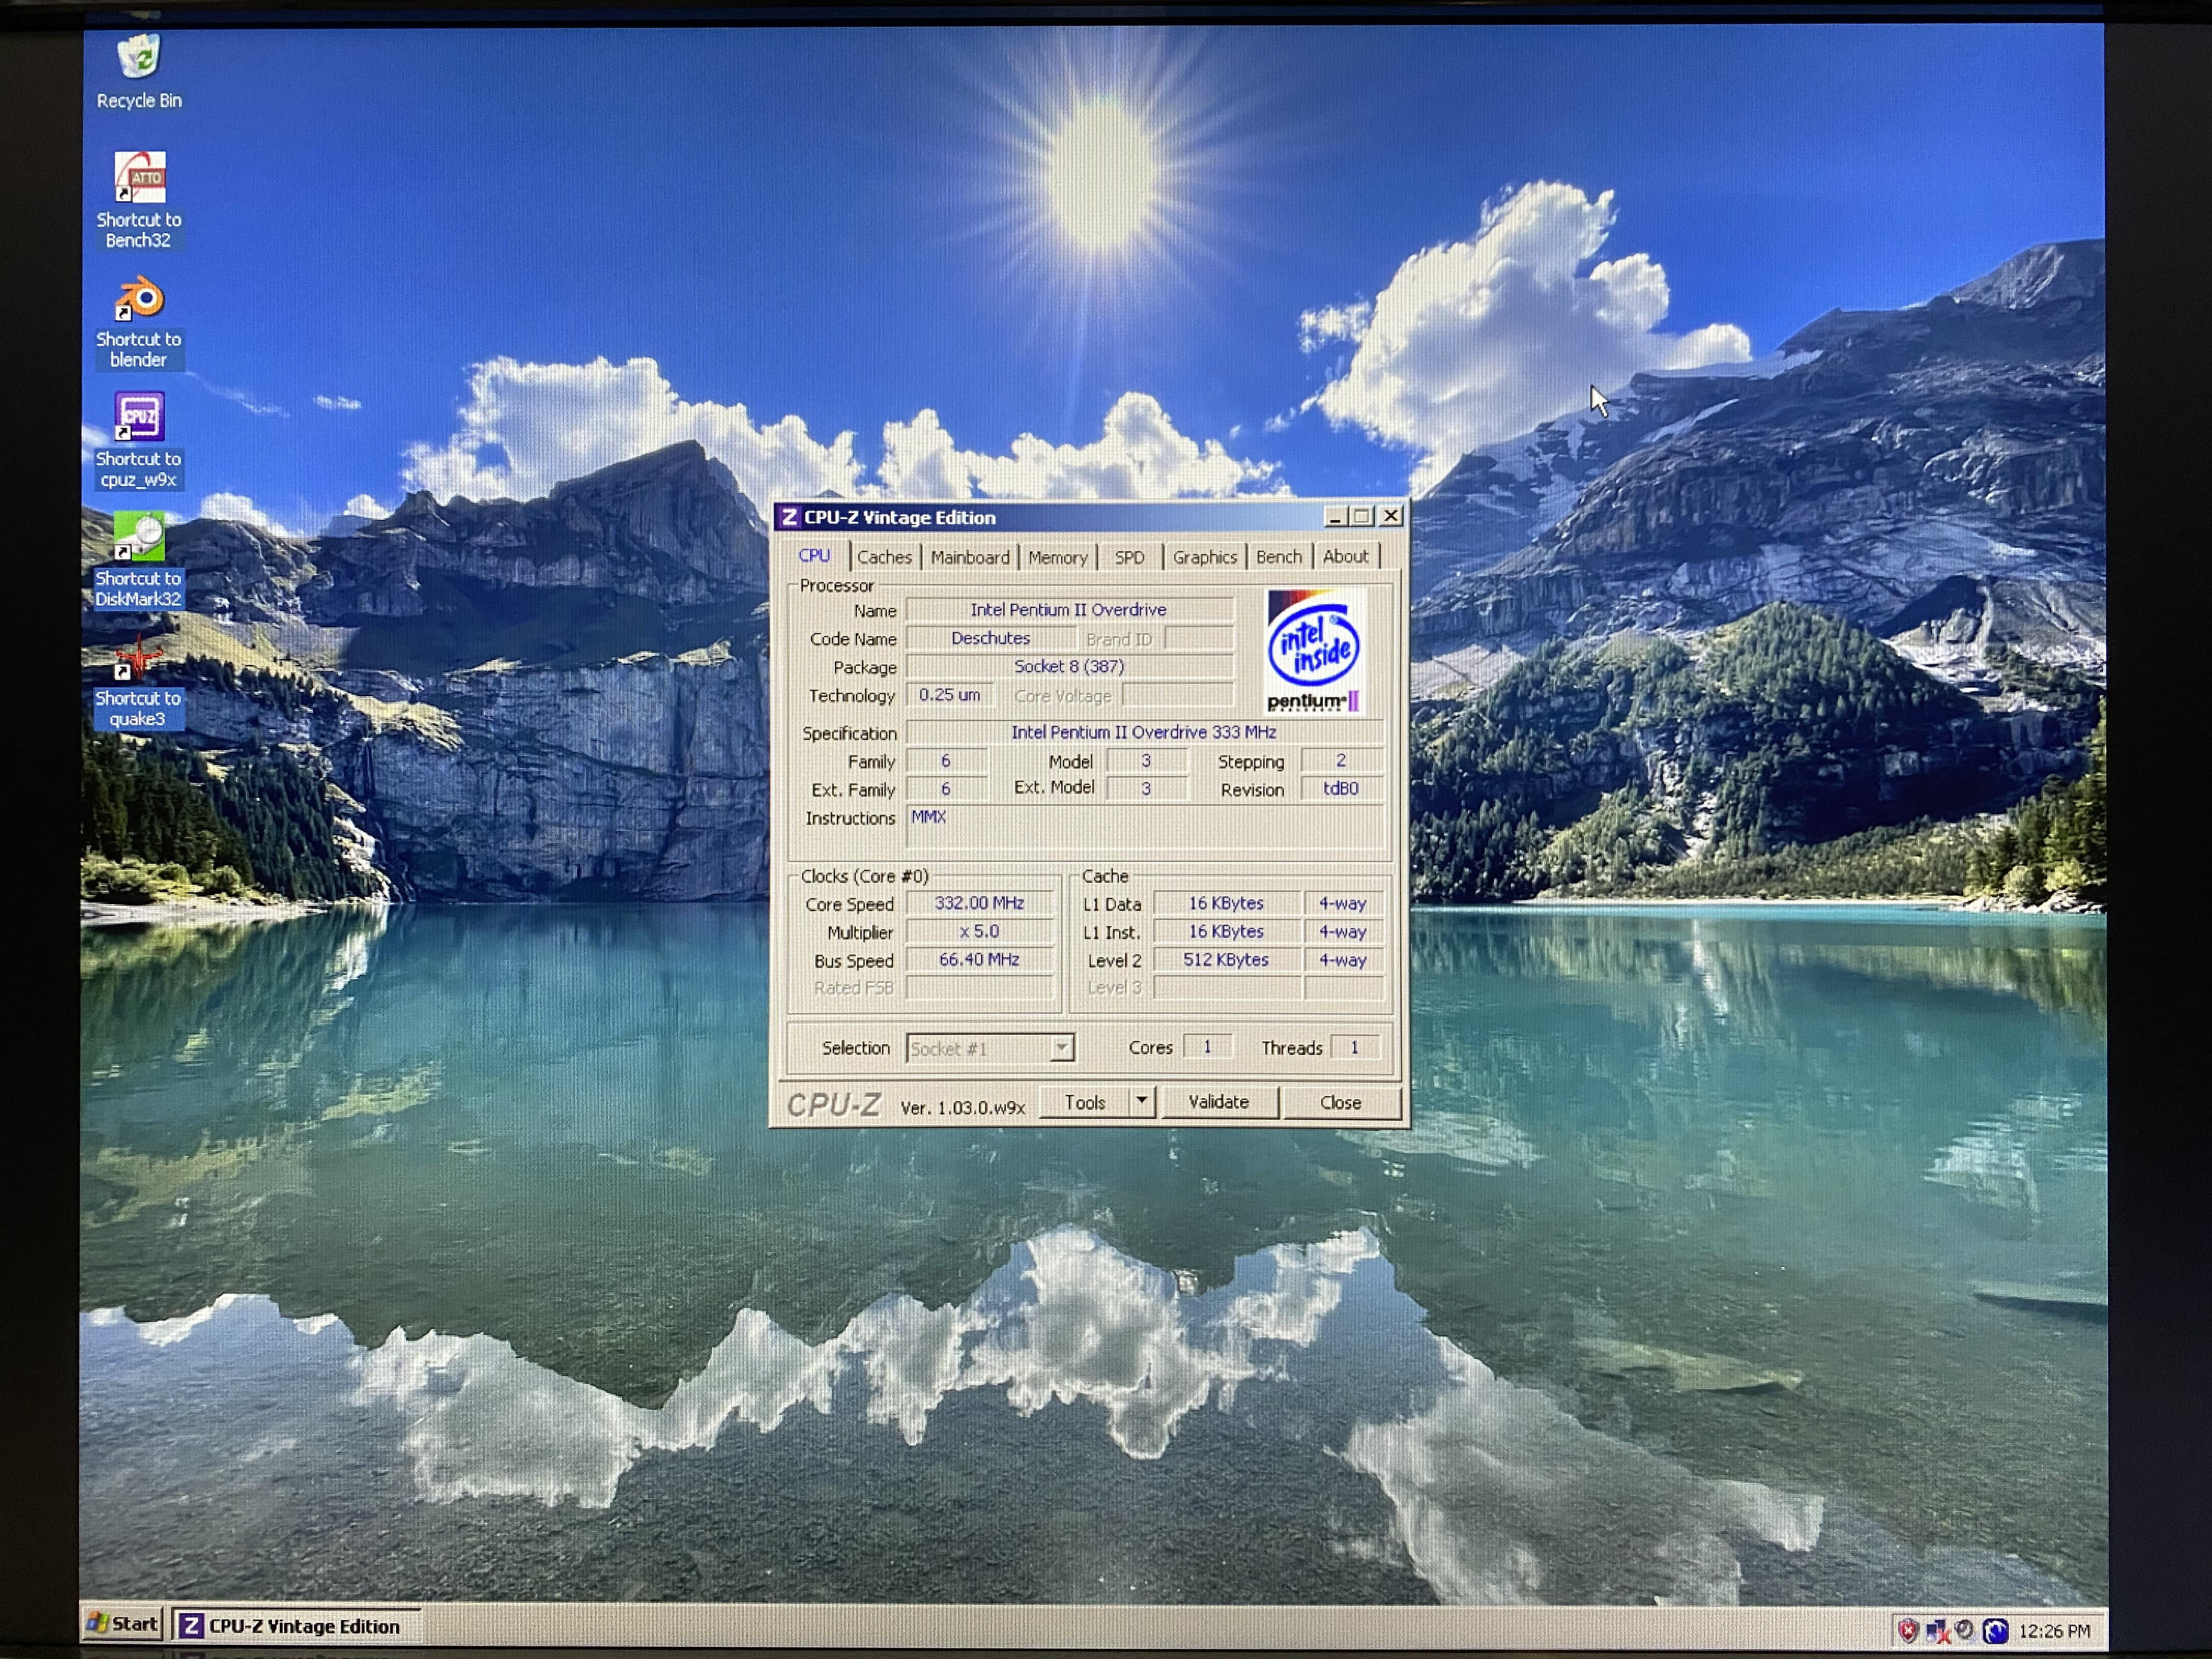Open the Memory tab
2212x1659 pixels.
point(1057,557)
